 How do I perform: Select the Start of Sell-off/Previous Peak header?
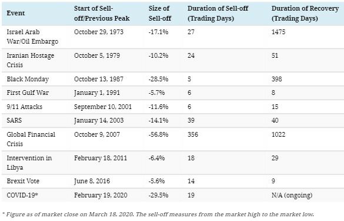coord(102,13)
